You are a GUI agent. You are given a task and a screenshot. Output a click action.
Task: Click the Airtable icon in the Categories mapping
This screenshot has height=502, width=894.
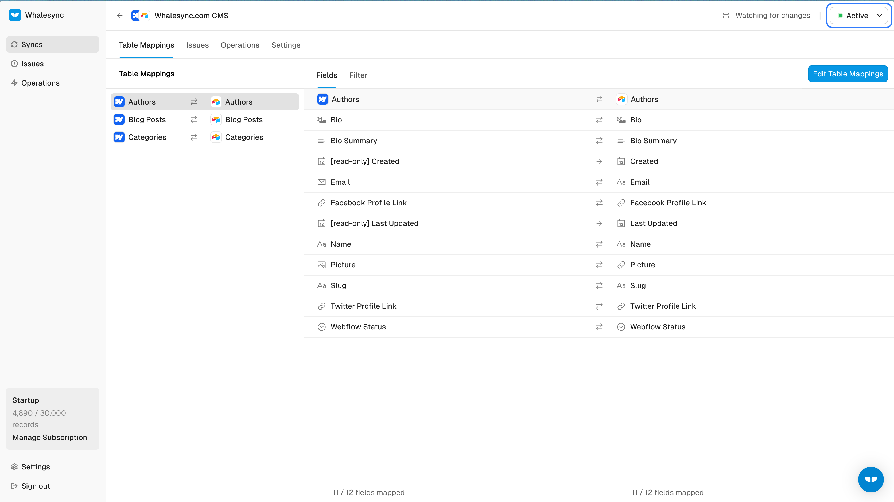click(216, 137)
